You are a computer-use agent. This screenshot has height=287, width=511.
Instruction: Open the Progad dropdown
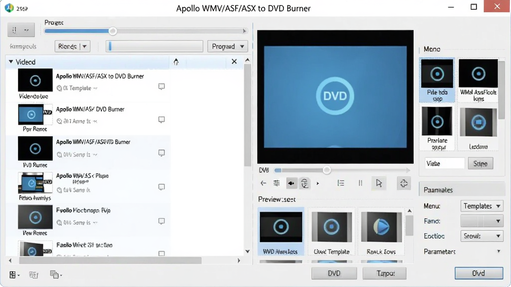(228, 46)
